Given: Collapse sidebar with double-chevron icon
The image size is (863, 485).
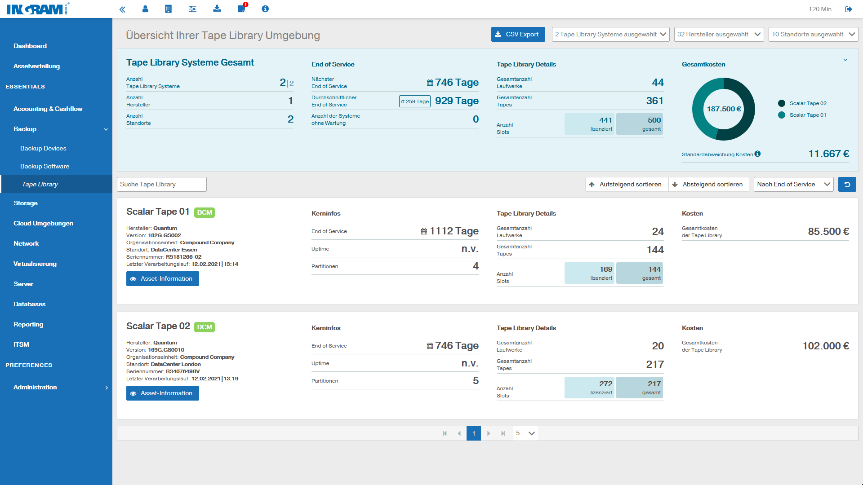Looking at the screenshot, I should click(122, 9).
